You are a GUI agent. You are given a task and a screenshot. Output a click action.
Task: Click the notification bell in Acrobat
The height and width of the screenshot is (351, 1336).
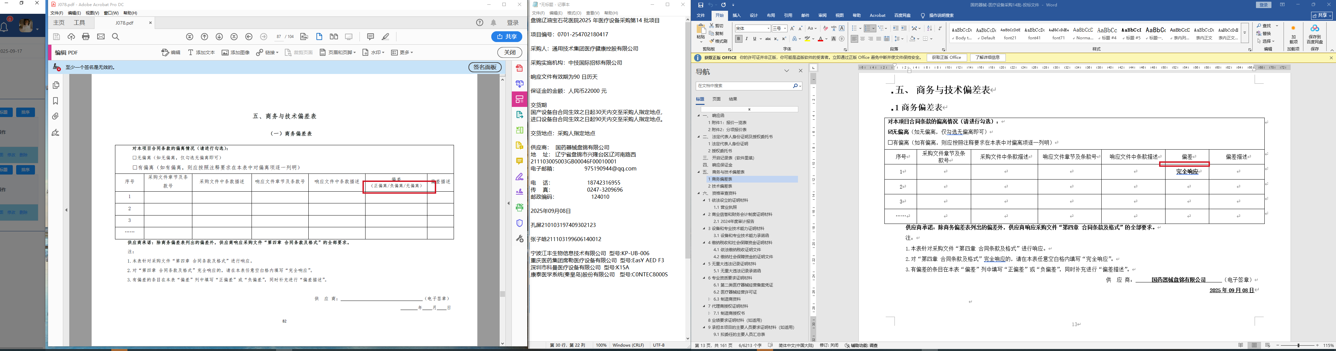(x=494, y=23)
